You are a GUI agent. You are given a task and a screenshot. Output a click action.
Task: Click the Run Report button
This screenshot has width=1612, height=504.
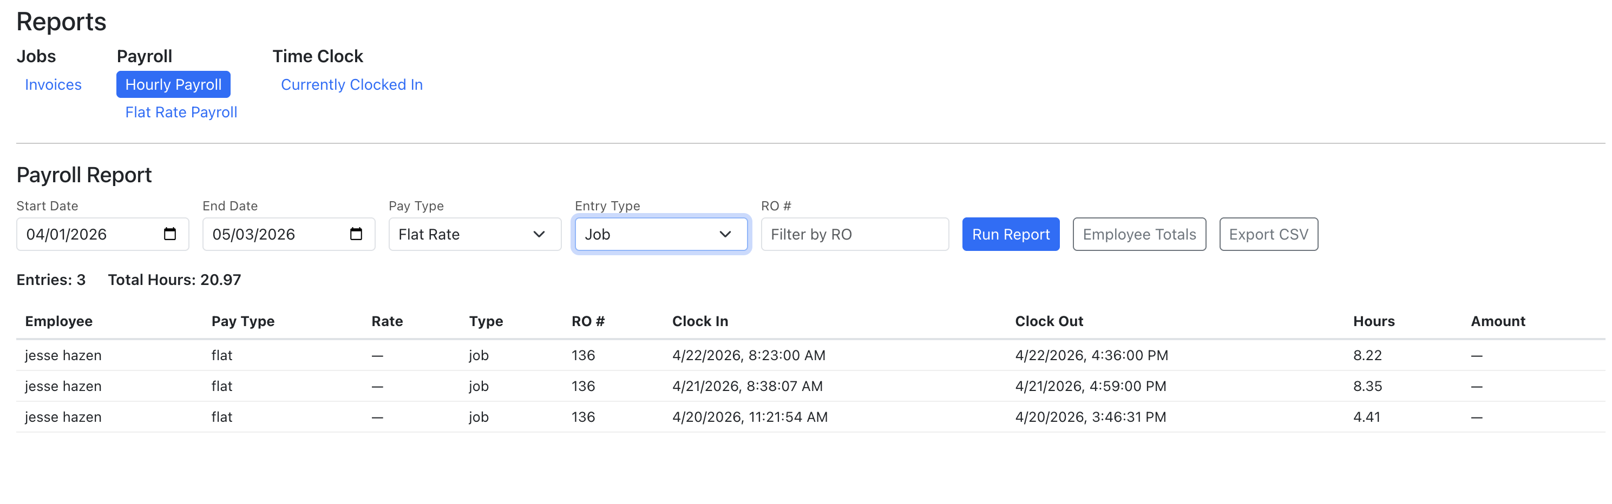[x=1011, y=234]
